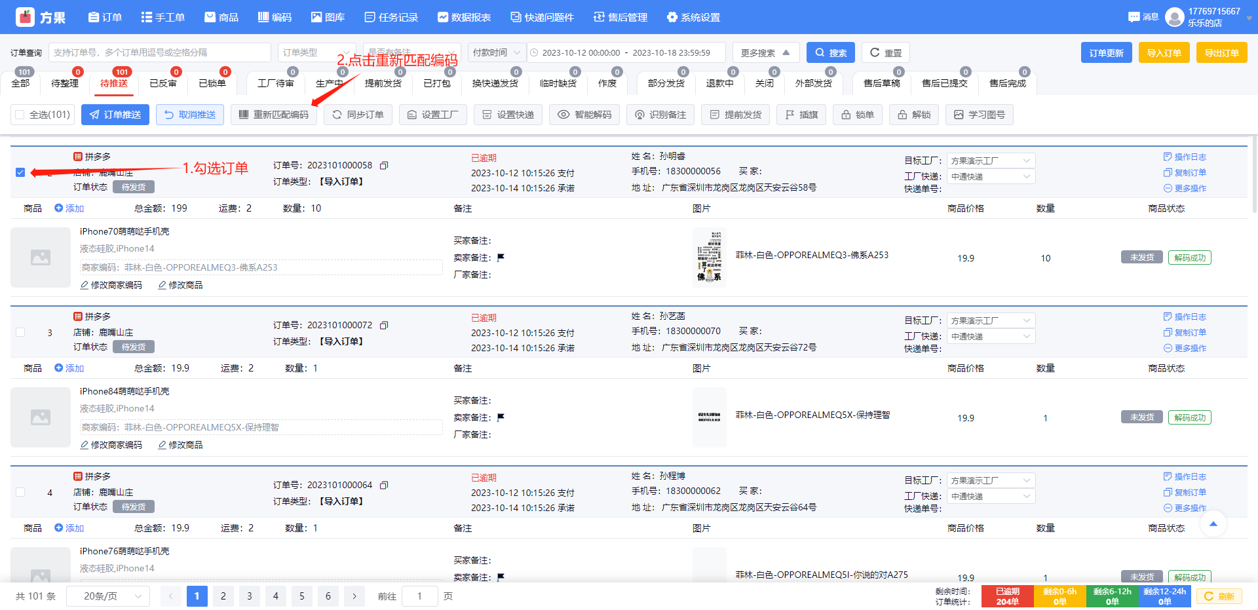Open the 消息 message icon in header
1258x610 pixels.
click(x=1134, y=17)
